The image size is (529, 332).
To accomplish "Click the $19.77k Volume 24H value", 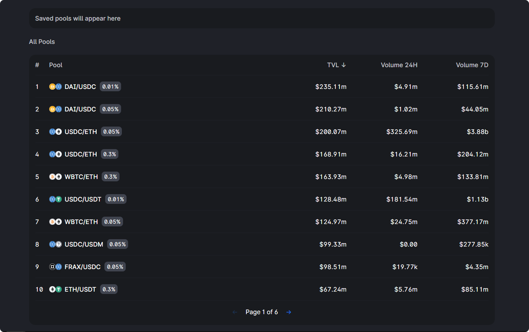I will (405, 267).
